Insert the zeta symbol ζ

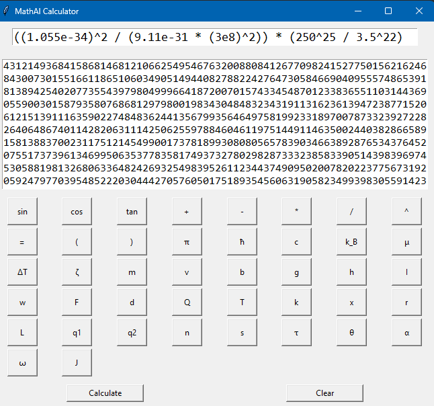(x=77, y=272)
